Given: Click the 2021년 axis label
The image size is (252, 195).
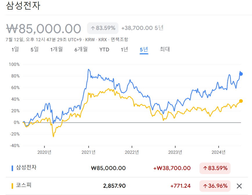Looking at the screenshot, I should pyautogui.click(x=89, y=152).
